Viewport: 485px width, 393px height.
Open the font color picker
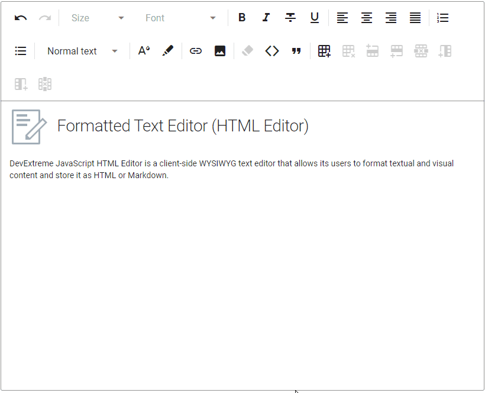[144, 51]
